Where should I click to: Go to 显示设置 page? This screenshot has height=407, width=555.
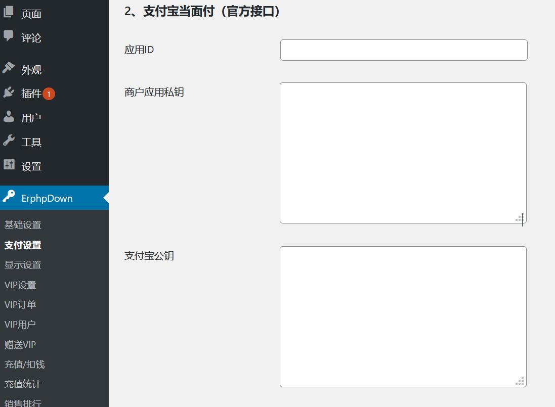(23, 265)
